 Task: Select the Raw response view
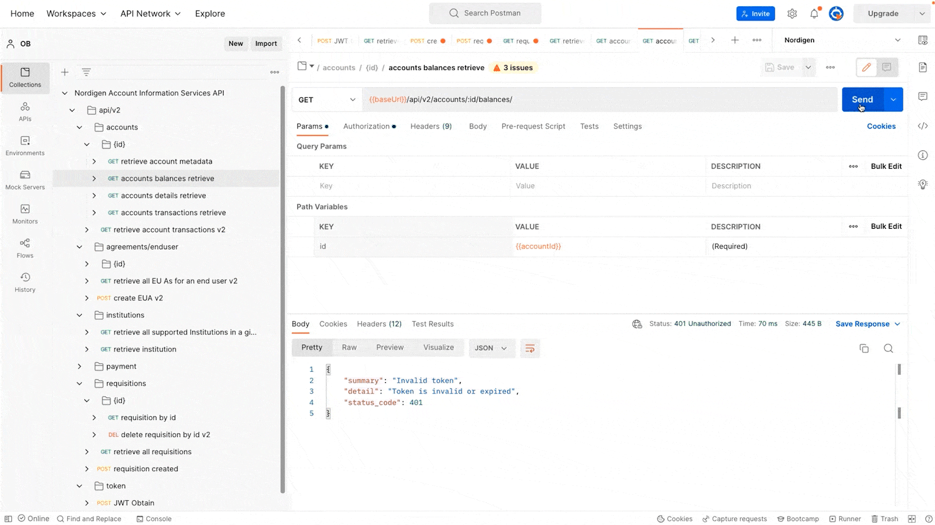(x=349, y=348)
